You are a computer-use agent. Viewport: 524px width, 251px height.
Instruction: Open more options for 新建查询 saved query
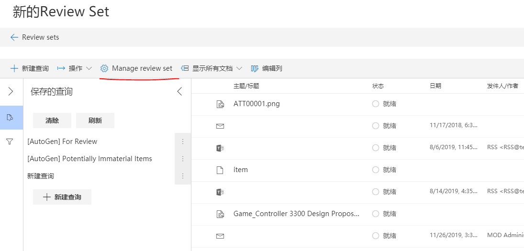coord(183,176)
